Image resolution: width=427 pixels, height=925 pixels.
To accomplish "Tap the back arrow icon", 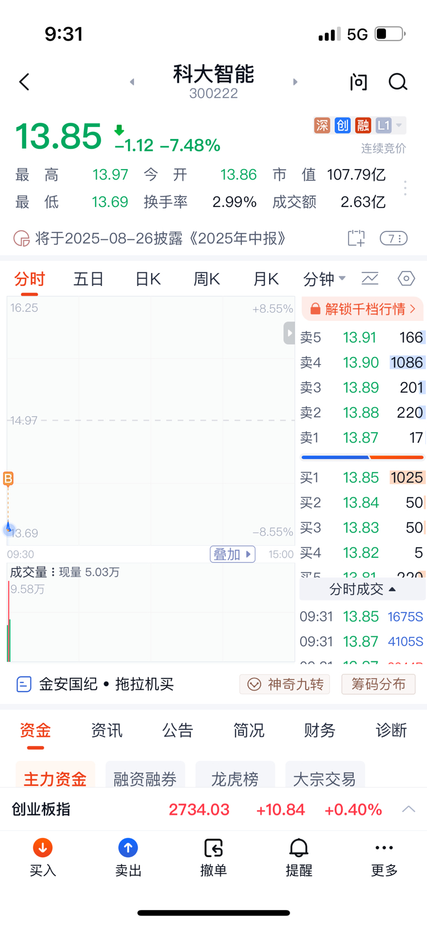I will (24, 82).
